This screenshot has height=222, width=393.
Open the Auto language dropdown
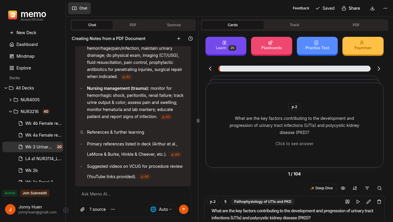pos(161,209)
